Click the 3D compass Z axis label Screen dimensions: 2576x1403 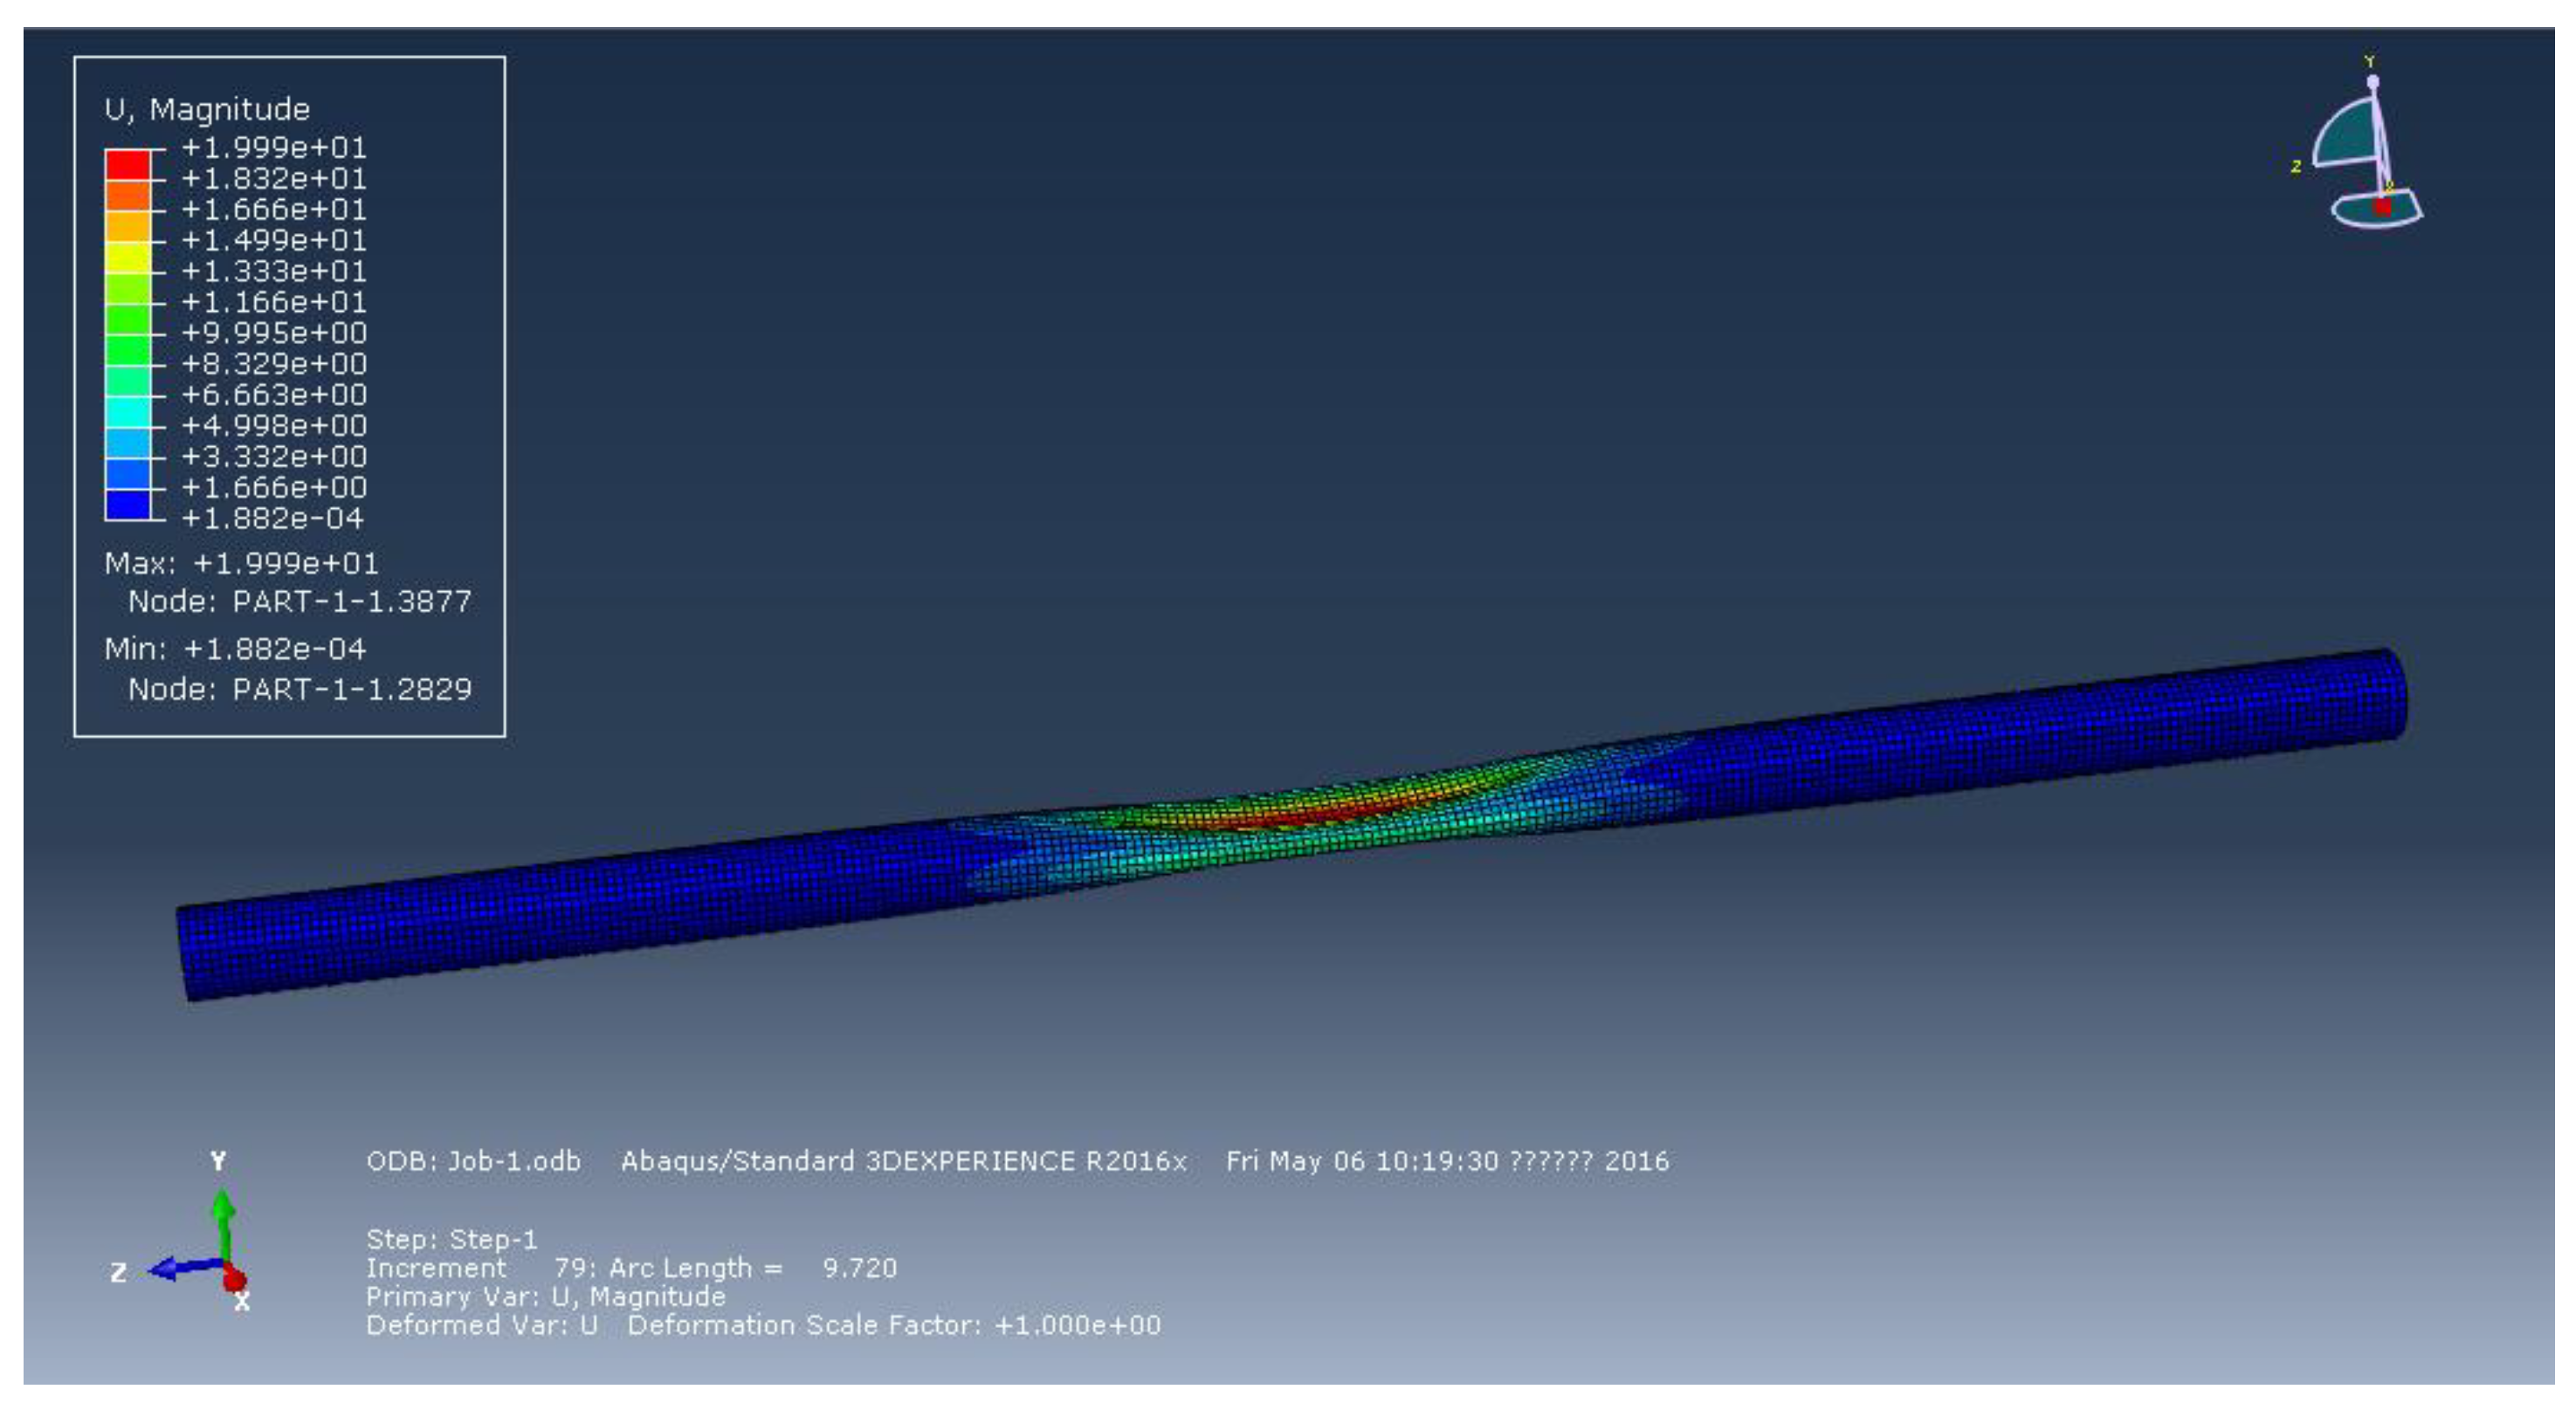[x=2296, y=167]
